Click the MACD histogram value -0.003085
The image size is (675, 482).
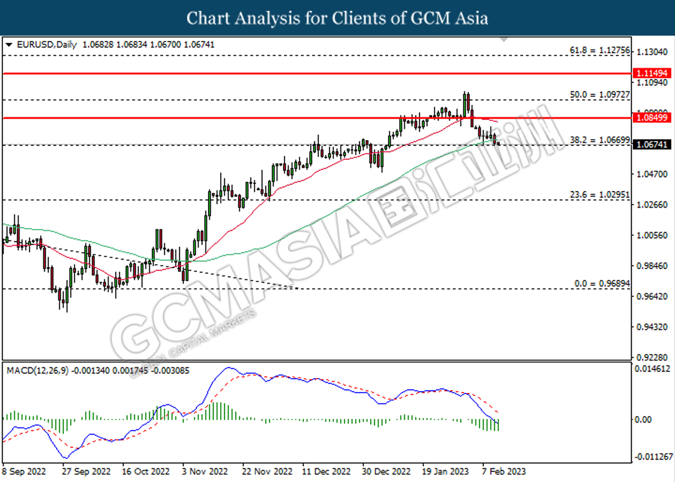coord(170,371)
